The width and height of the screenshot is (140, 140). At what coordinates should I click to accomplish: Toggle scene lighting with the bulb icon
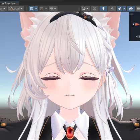[103, 9]
